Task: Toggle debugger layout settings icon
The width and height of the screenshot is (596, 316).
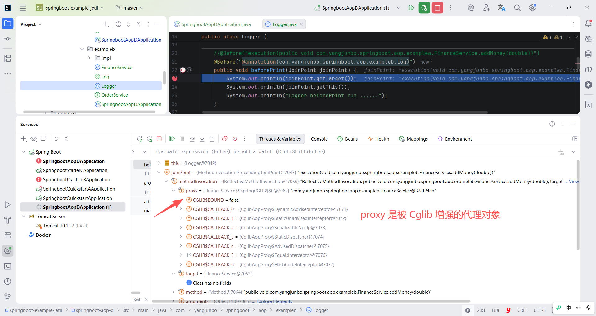Action: (x=575, y=139)
